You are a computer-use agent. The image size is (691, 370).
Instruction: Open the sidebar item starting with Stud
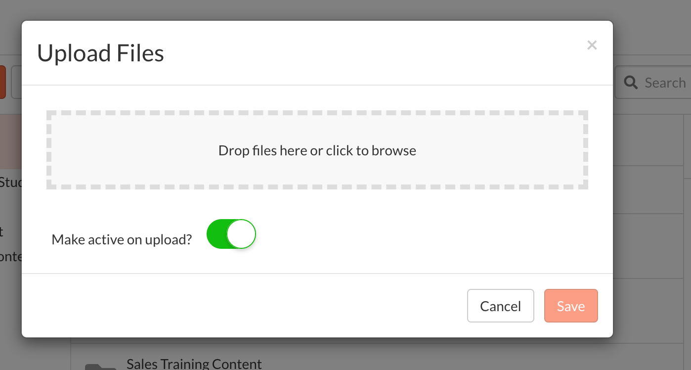click(x=11, y=183)
